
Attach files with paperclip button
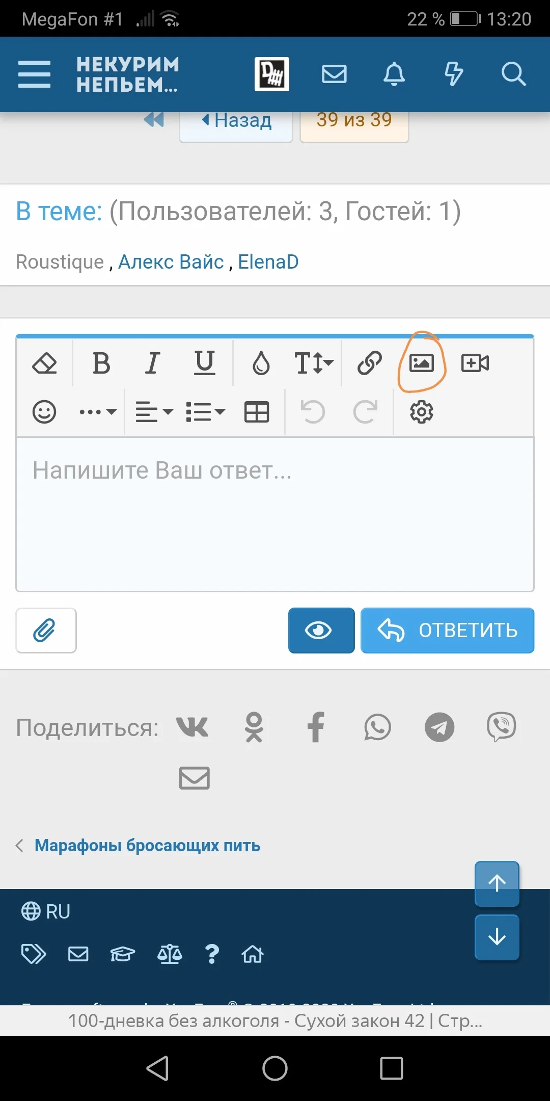(x=46, y=631)
